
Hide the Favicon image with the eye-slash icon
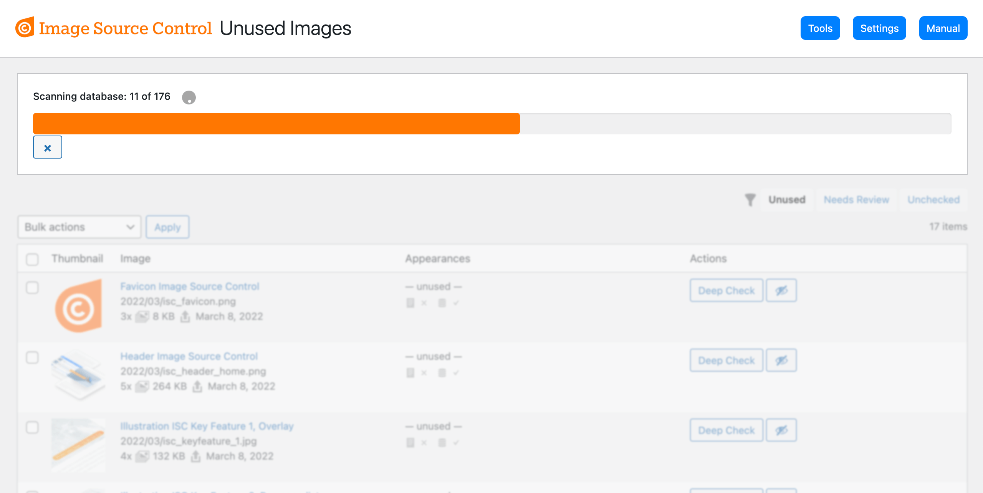(781, 291)
